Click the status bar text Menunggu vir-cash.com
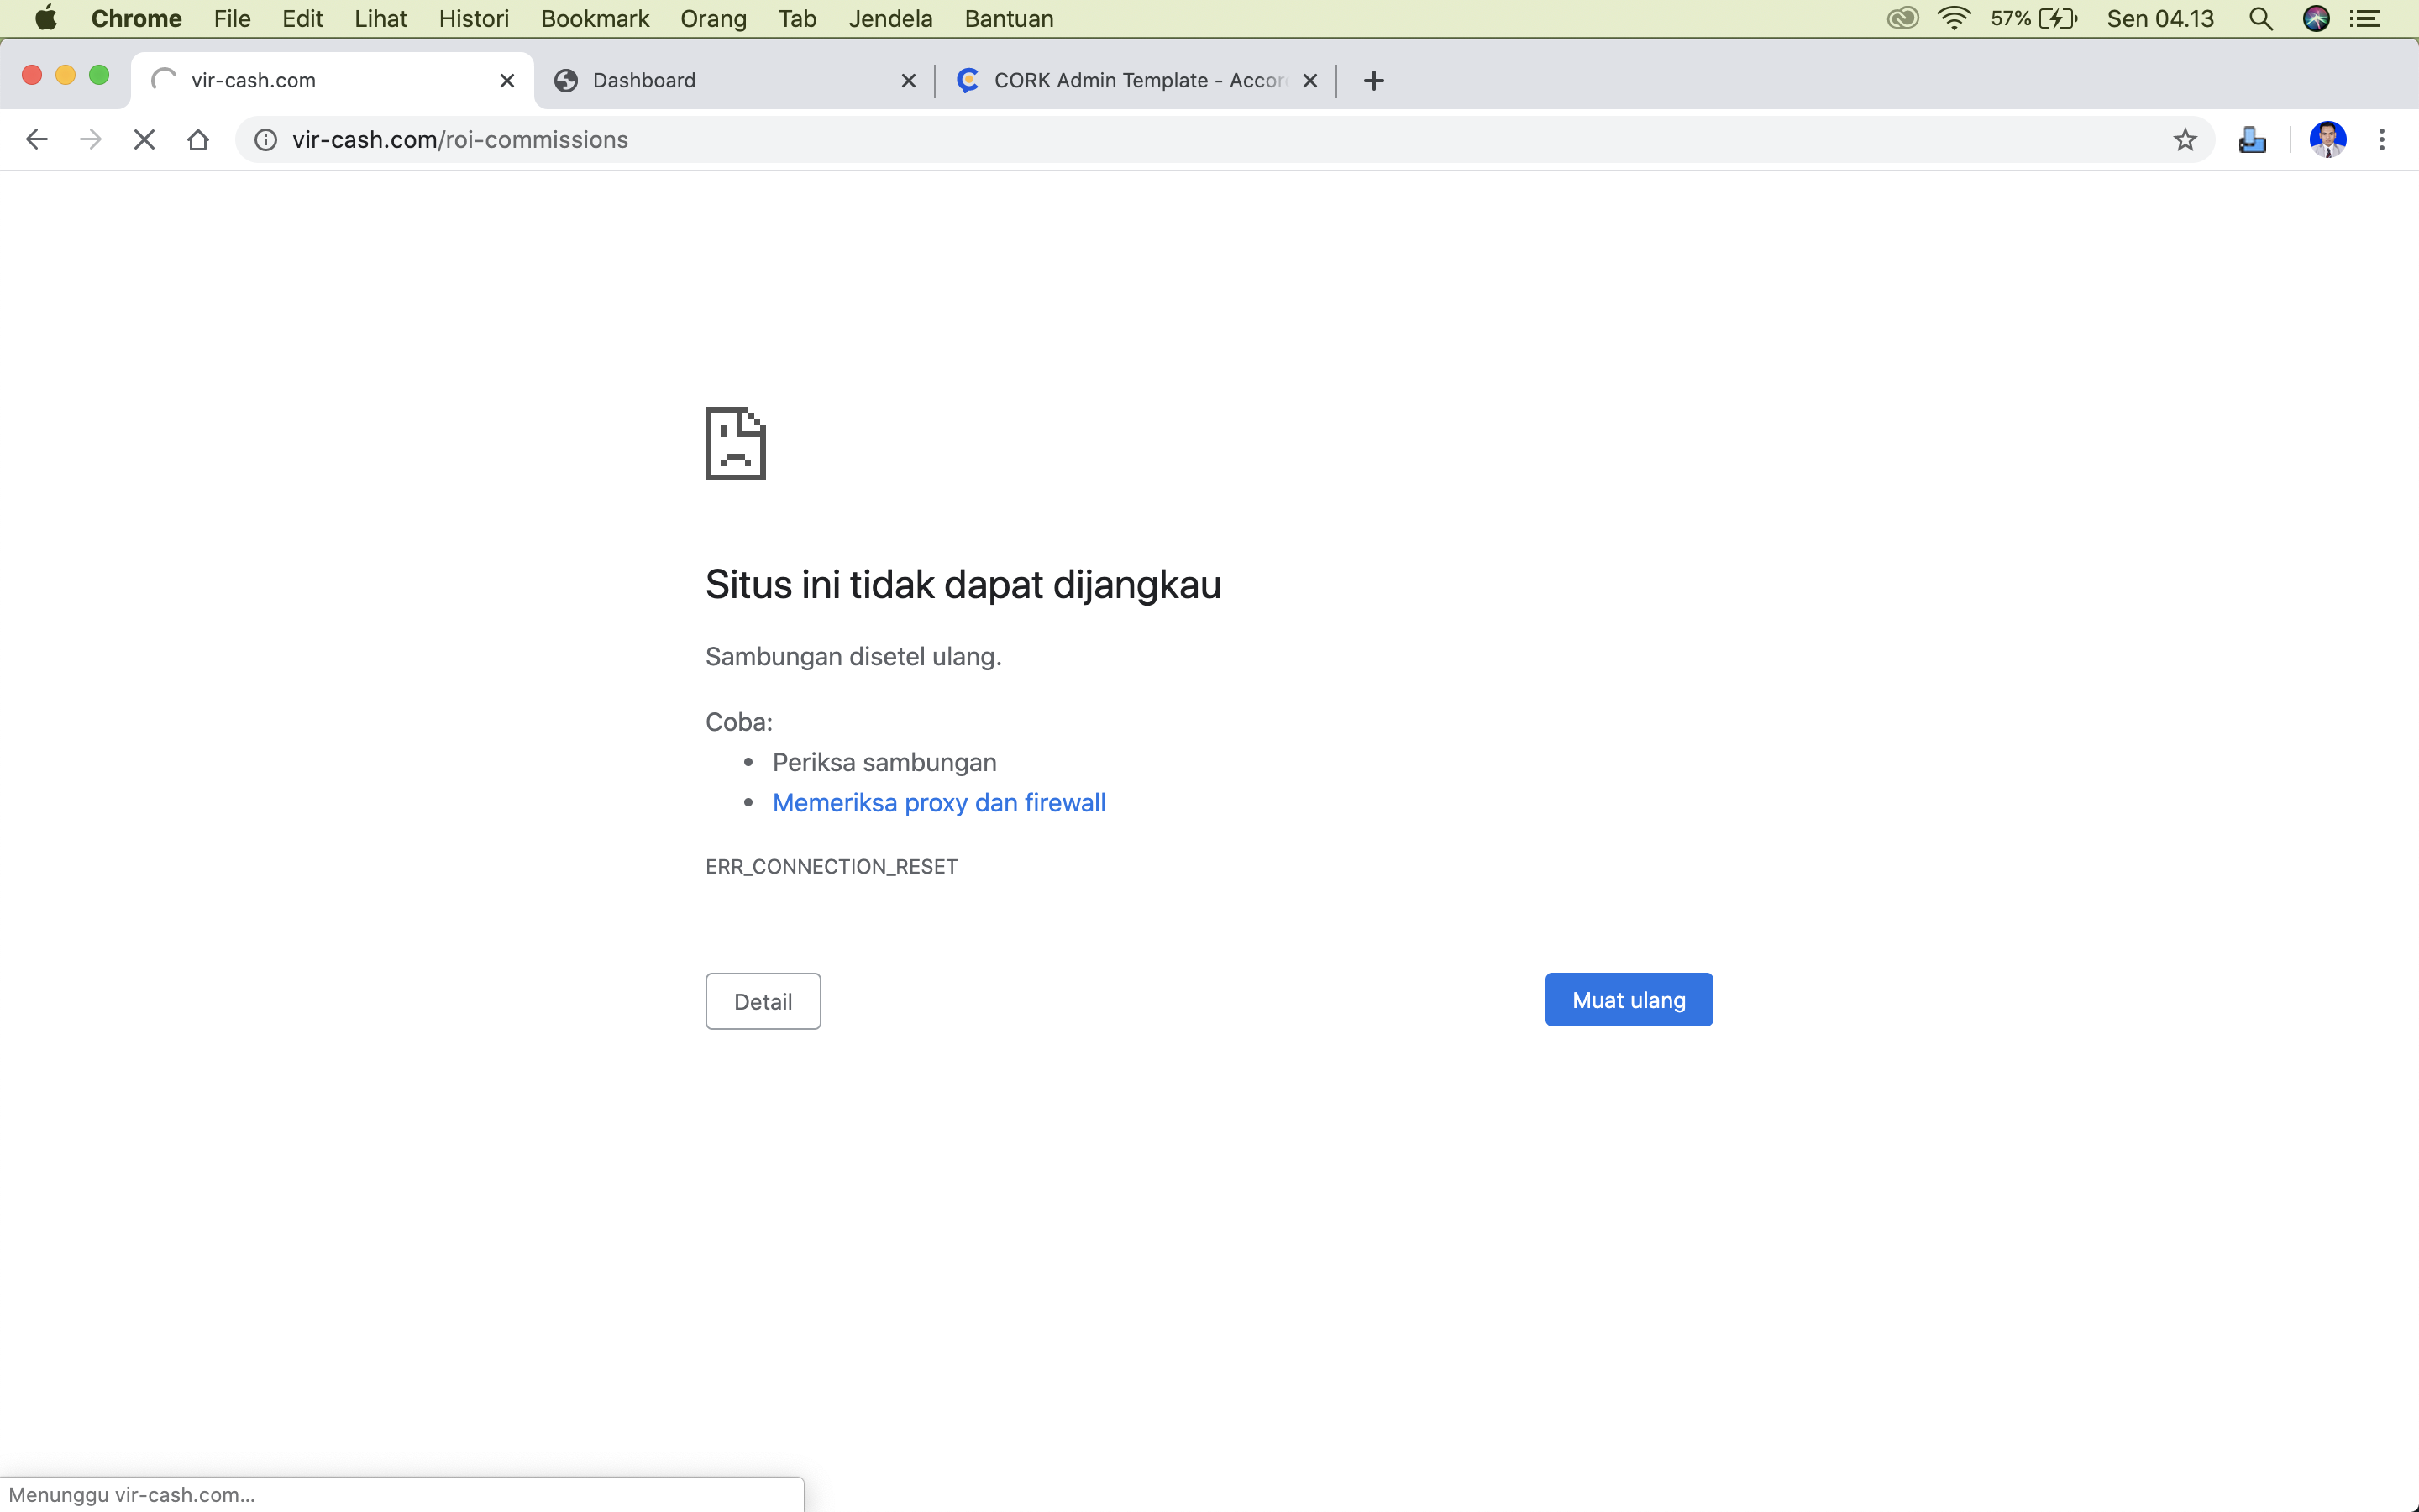This screenshot has height=1512, width=2419. 132,1494
